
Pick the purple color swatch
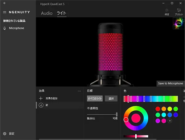pos(158,121)
